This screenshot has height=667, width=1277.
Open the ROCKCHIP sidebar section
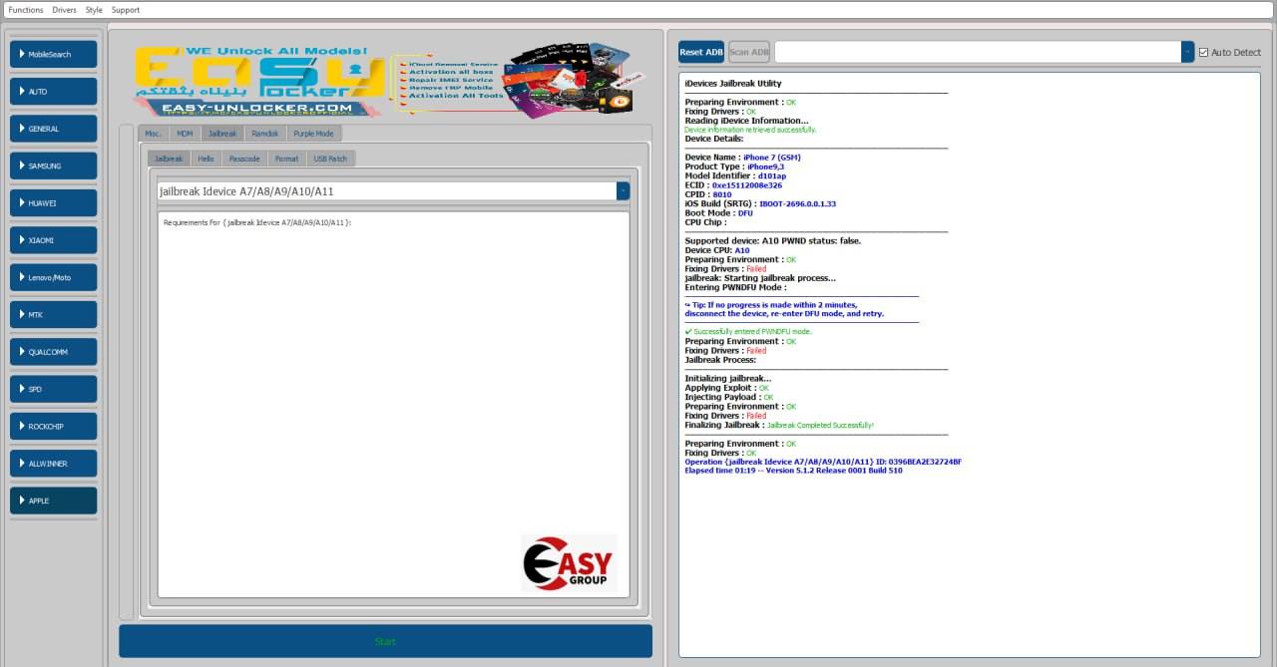54,426
